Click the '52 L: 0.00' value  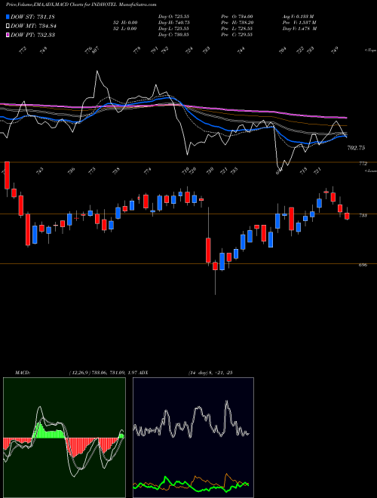pos(126,29)
